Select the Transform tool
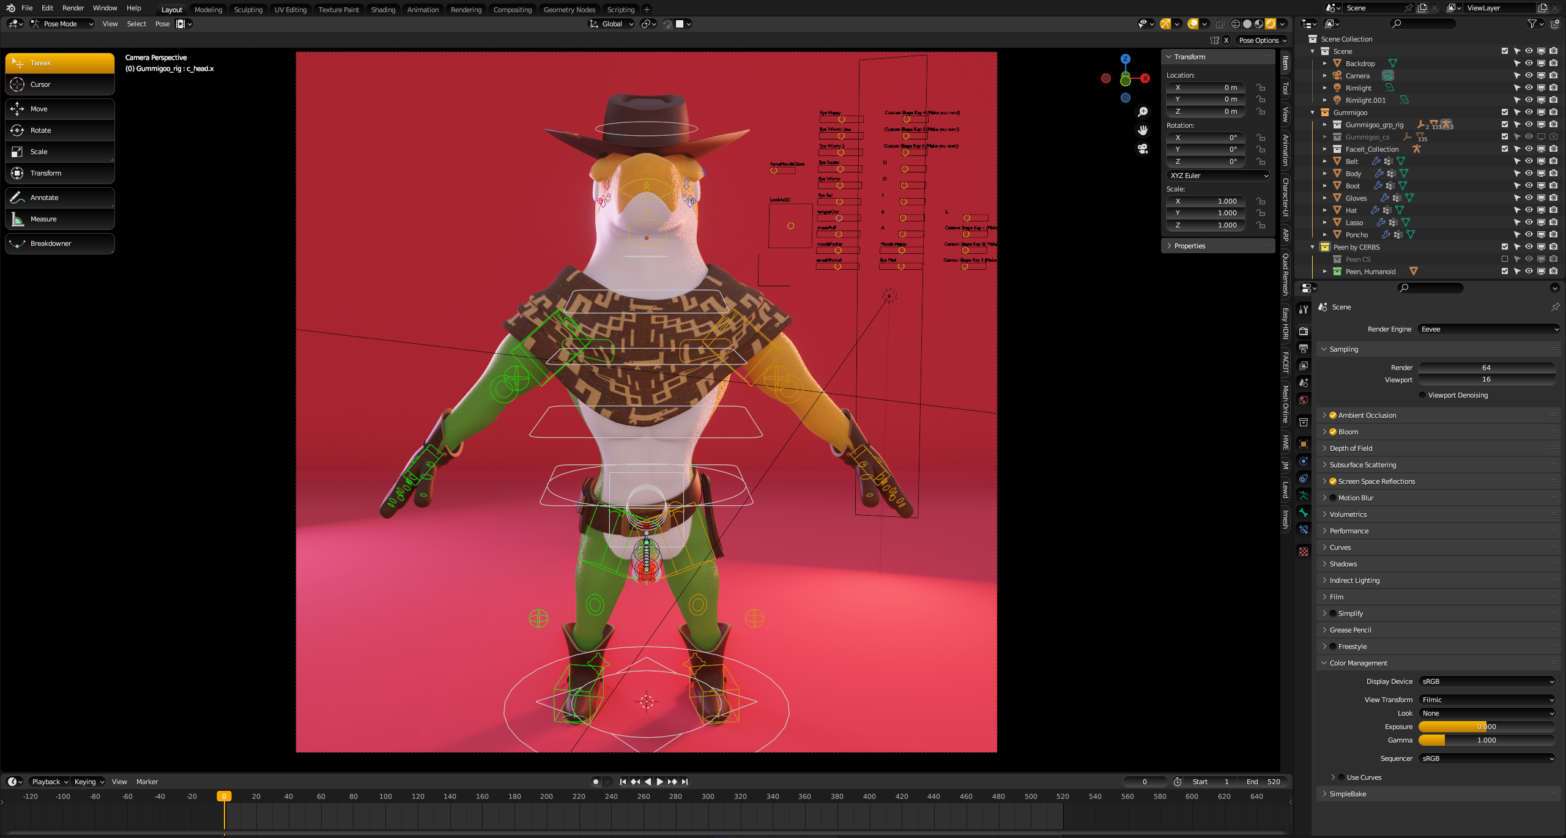 click(60, 173)
